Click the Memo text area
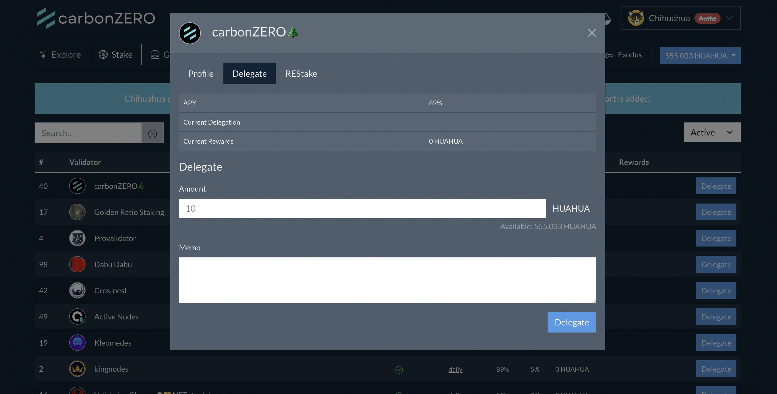 tap(387, 280)
